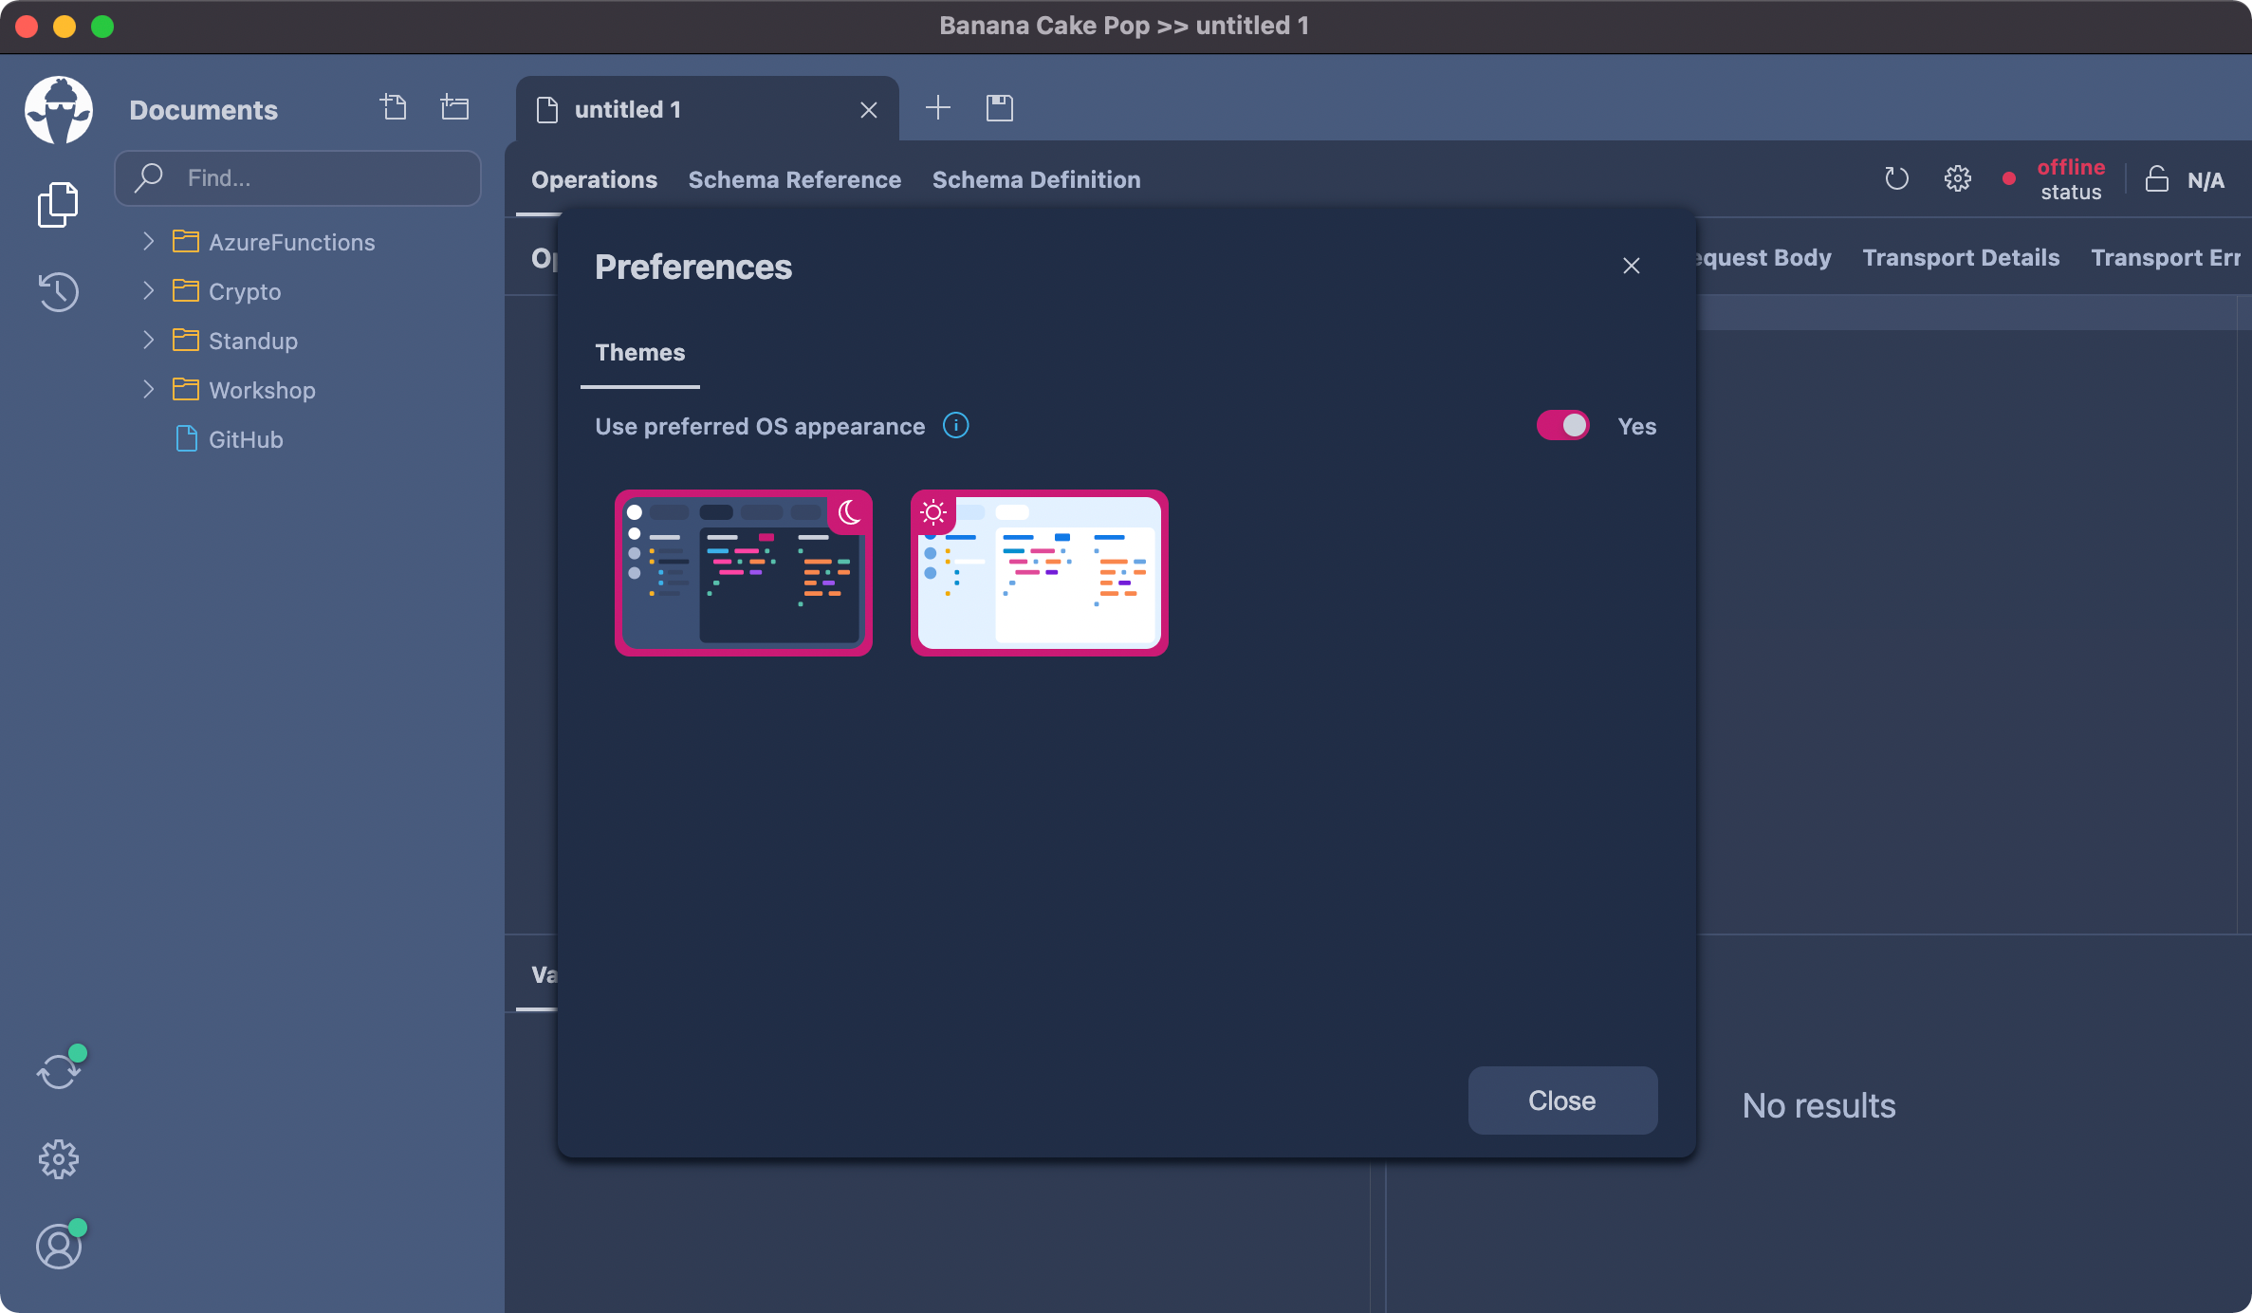Click the info icon beside OS appearance
2252x1313 pixels.
pos(955,425)
